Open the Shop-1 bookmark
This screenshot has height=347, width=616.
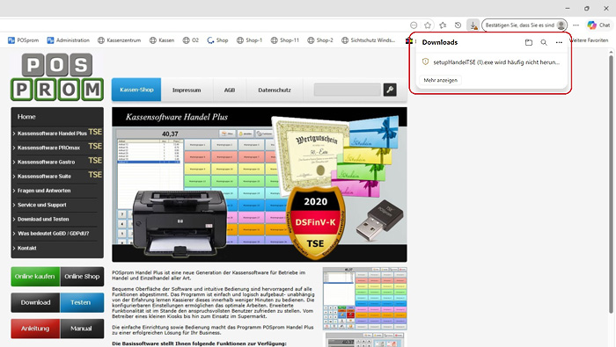click(249, 40)
